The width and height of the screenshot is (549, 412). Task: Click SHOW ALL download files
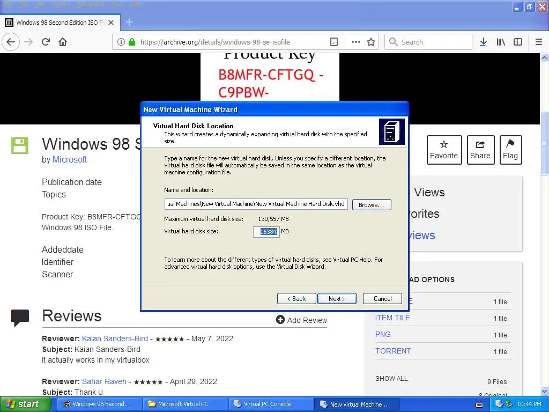coord(391,378)
